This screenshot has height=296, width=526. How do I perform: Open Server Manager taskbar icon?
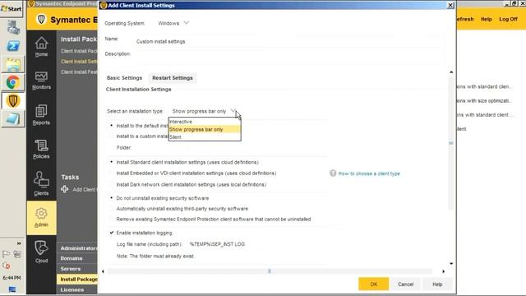tap(13, 27)
